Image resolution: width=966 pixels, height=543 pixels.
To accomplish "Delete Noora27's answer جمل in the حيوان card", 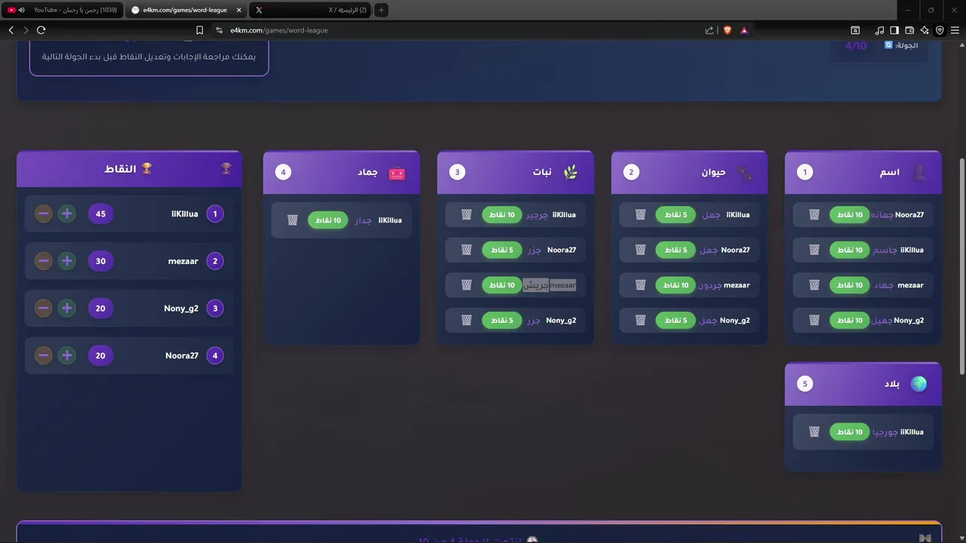I will 641,250.
